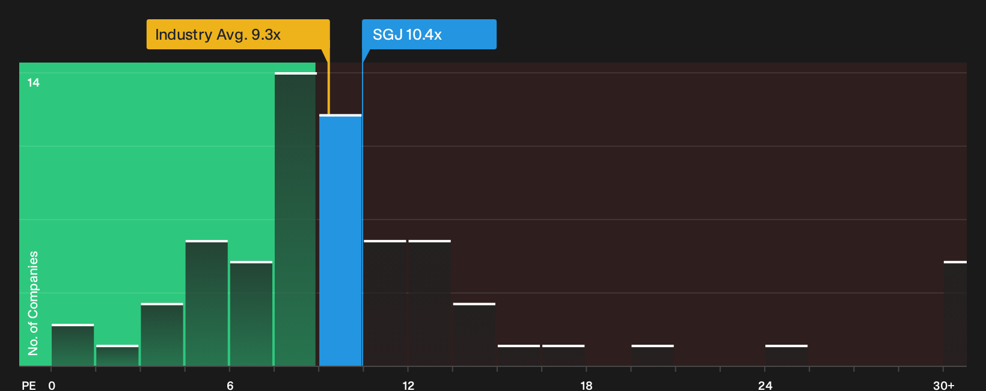Click the 'PE' axis label
Screen dimensions: 986x391
click(29, 385)
